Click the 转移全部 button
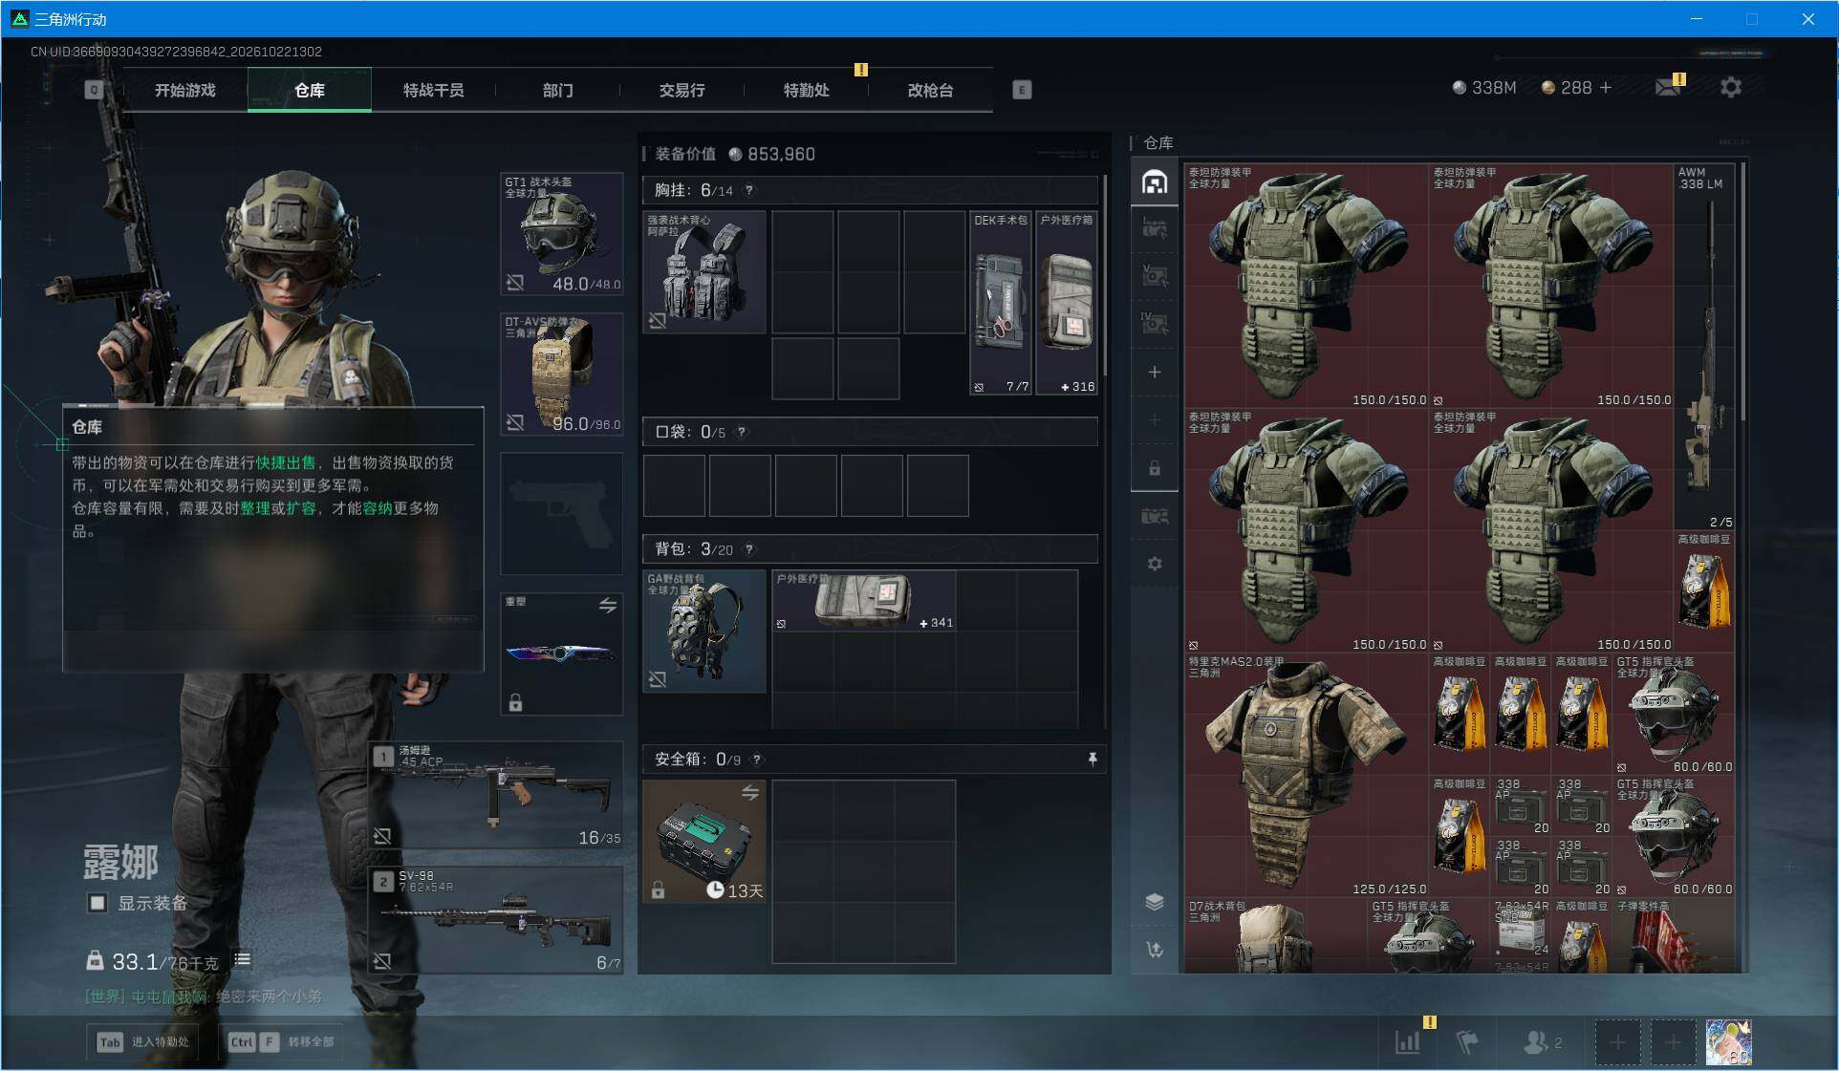 click(x=282, y=1041)
